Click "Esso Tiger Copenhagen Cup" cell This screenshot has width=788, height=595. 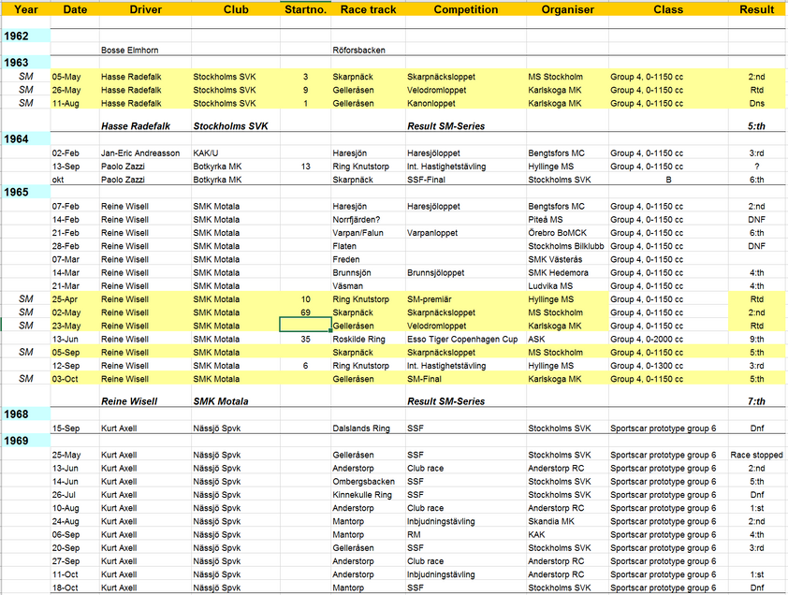pyautogui.click(x=466, y=340)
